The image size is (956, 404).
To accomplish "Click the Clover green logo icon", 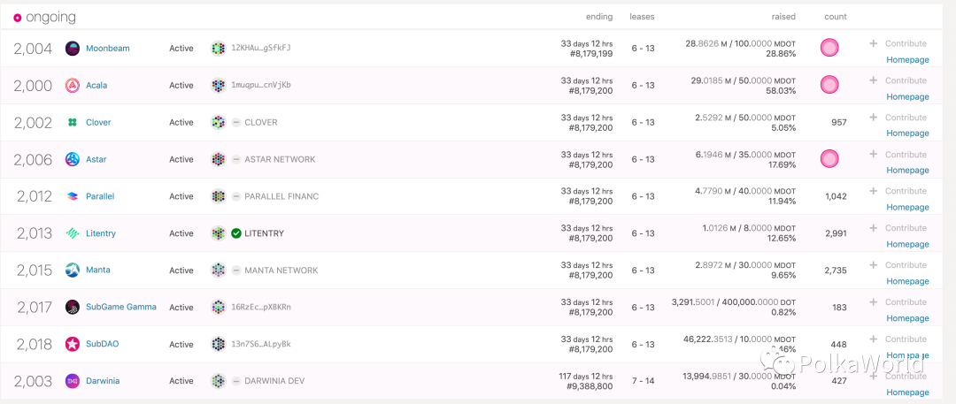I will pyautogui.click(x=73, y=123).
